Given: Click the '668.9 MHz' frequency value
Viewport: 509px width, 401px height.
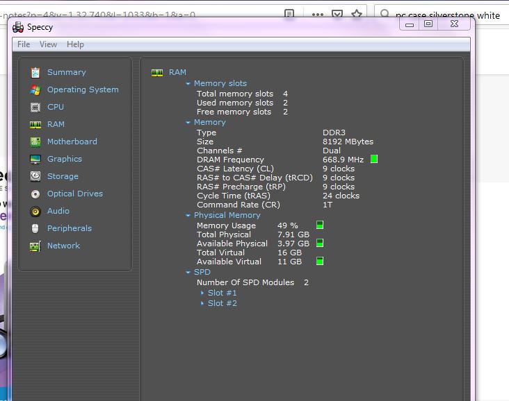Looking at the screenshot, I should click(343, 160).
